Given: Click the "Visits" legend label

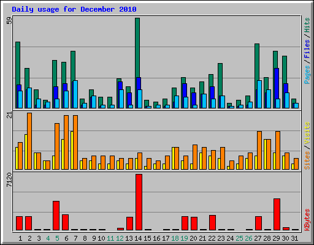Looking at the screenshot, I should point(307,134).
